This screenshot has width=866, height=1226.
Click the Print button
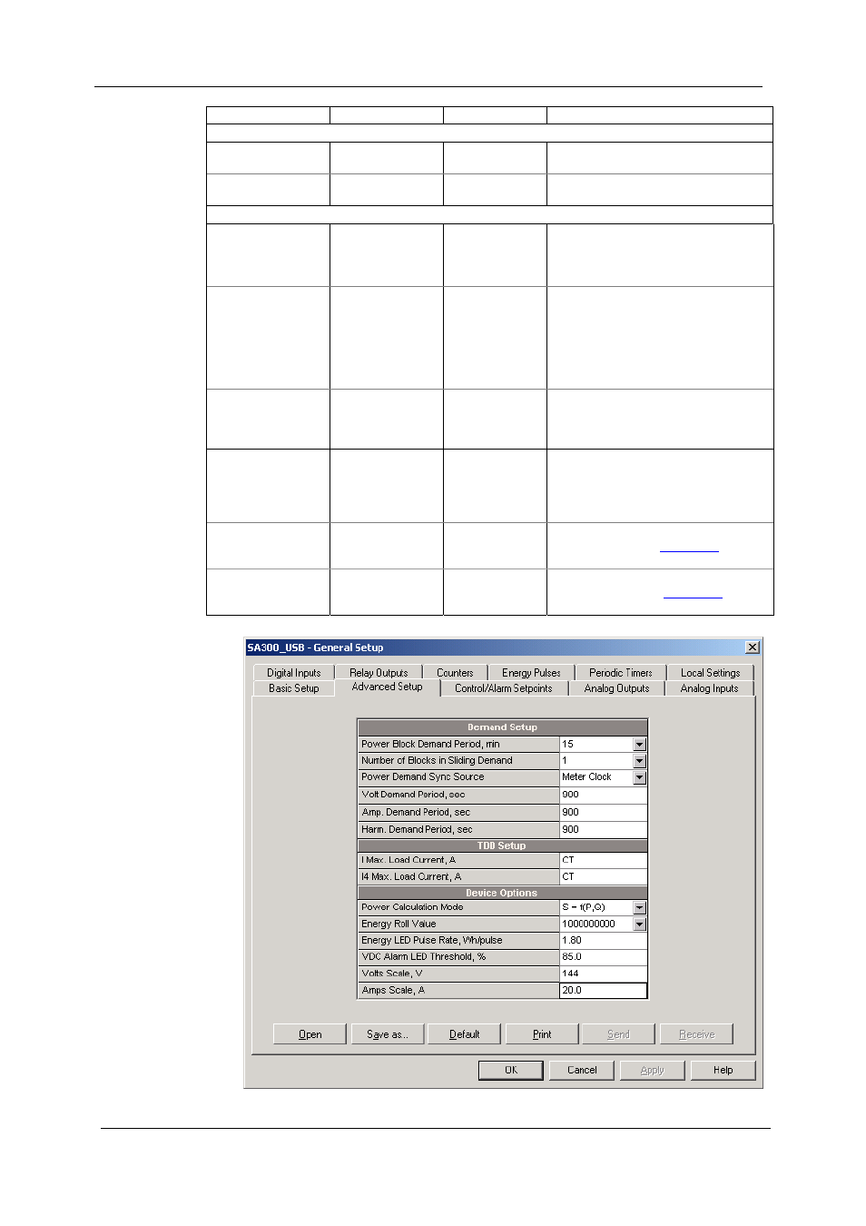point(542,1034)
